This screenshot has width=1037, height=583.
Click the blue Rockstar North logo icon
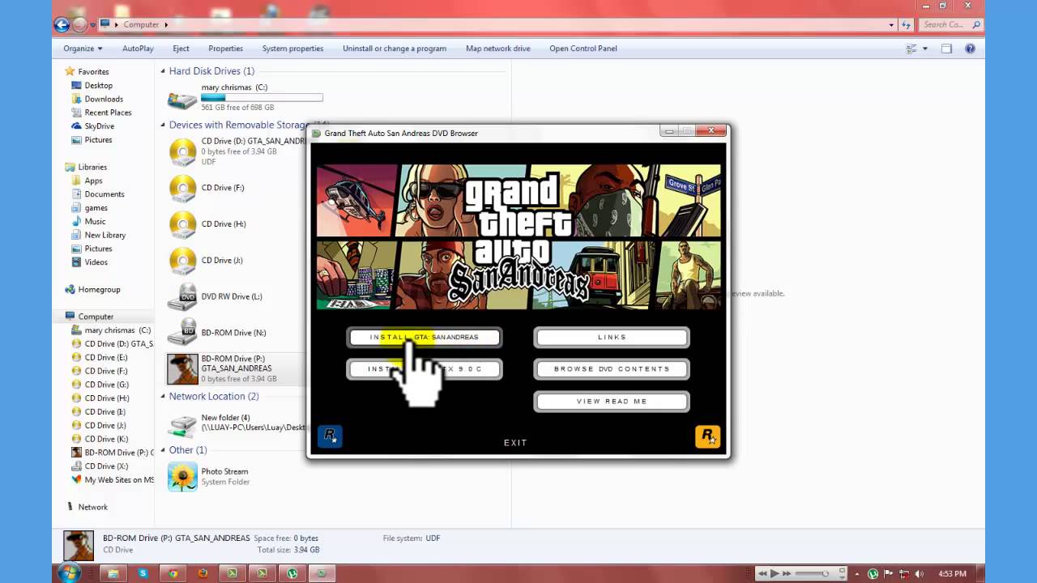pos(330,436)
